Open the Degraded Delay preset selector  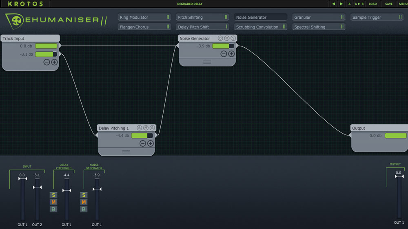[190, 4]
